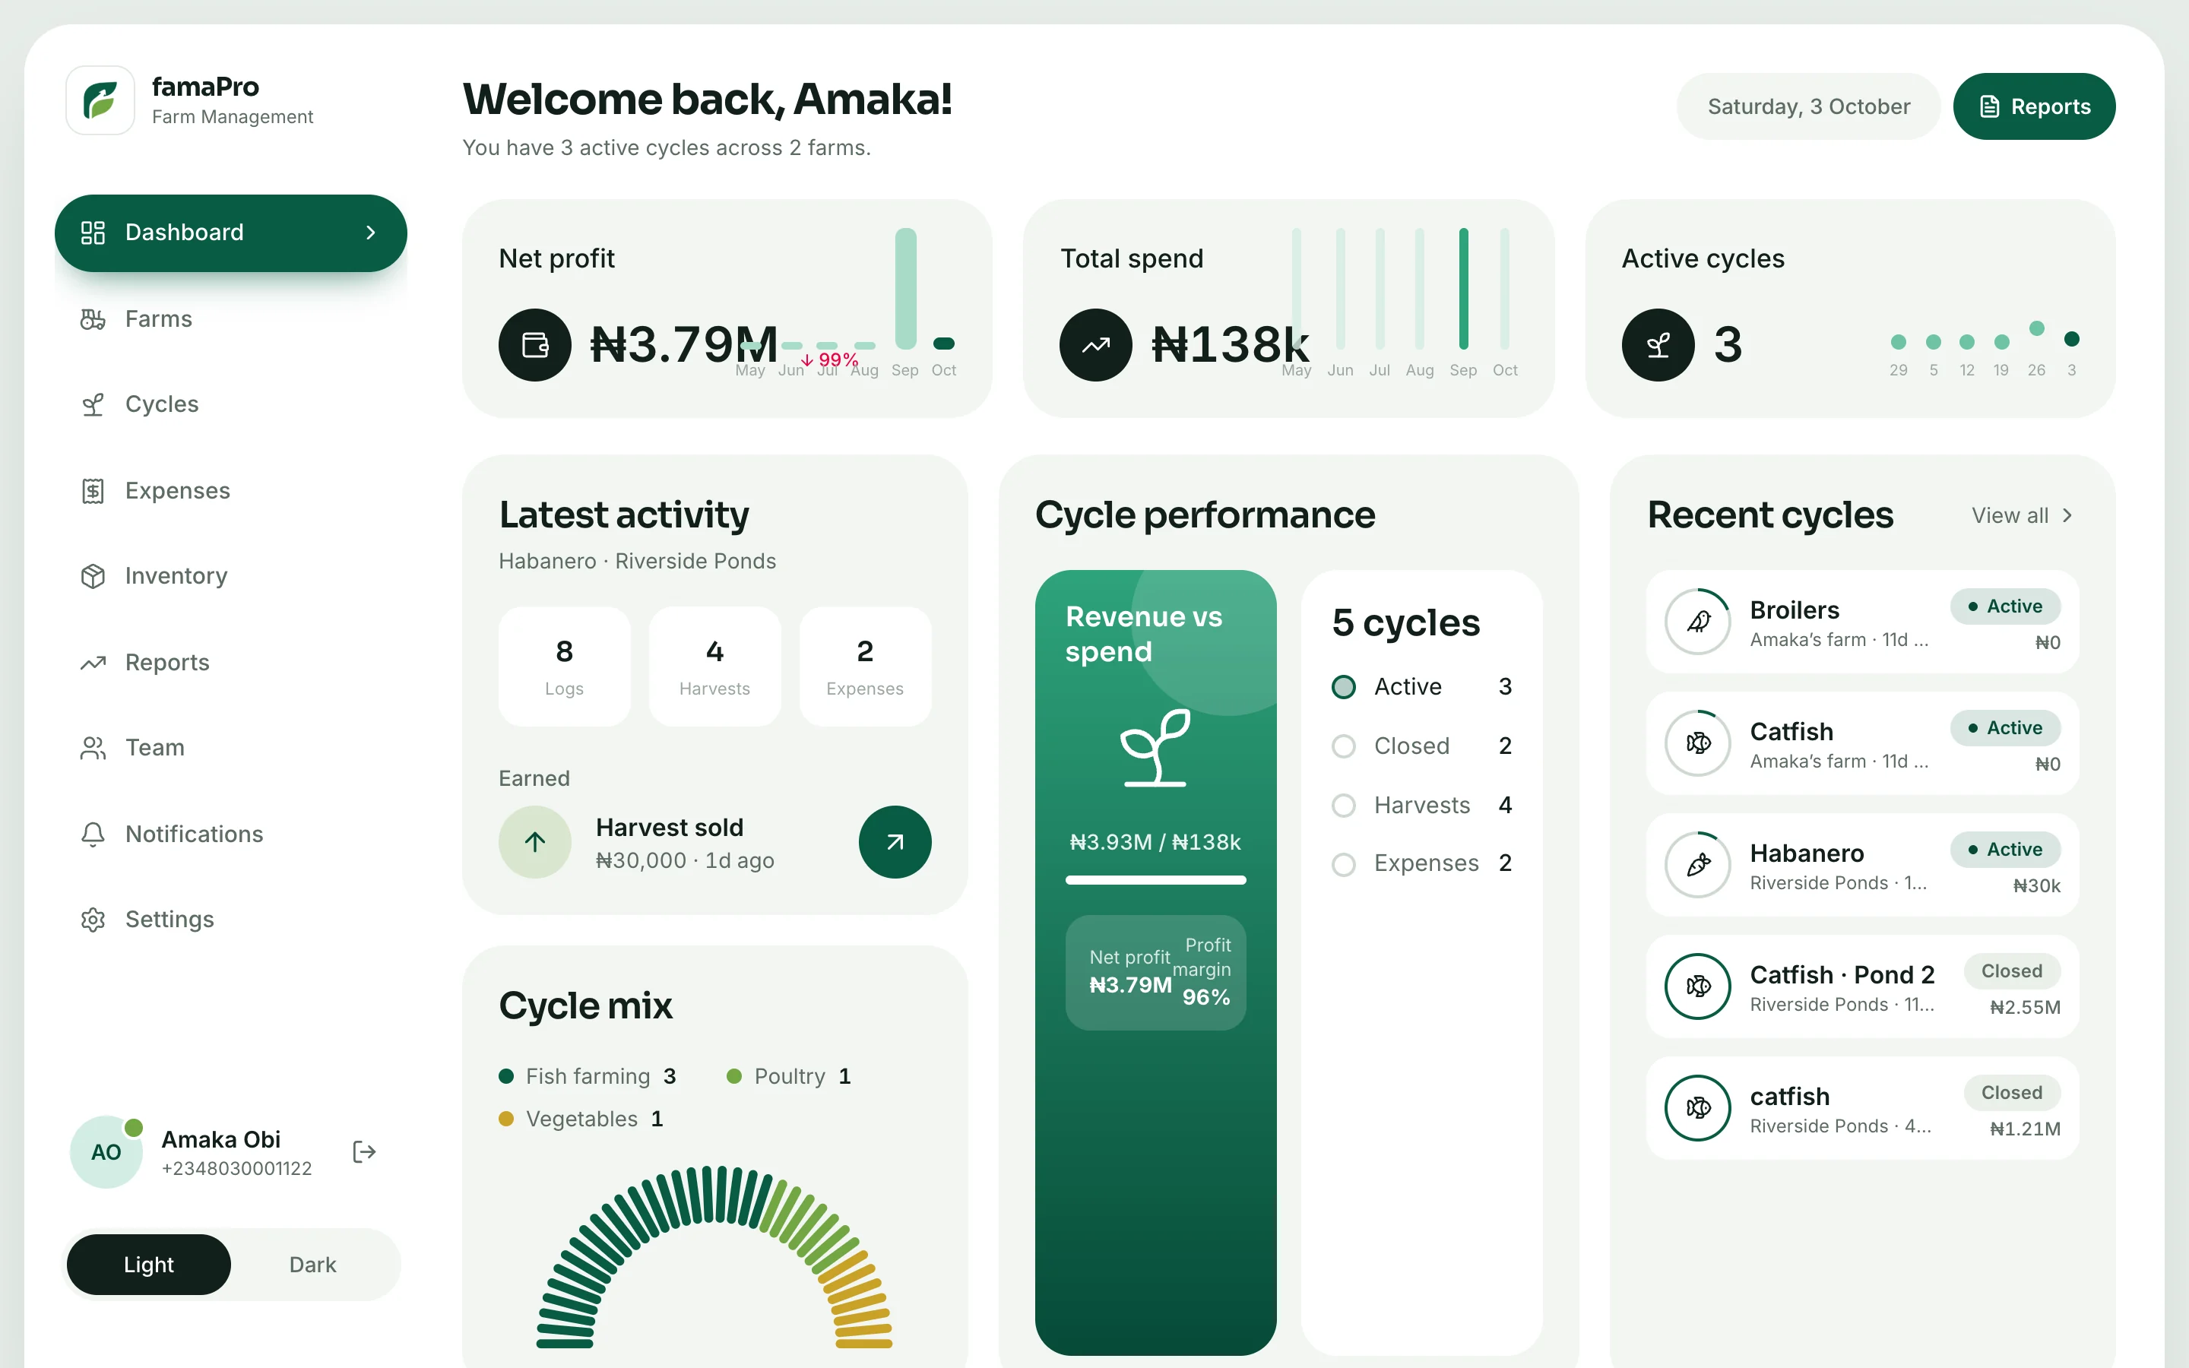The width and height of the screenshot is (2189, 1368).
Task: Click the chevron next to View all
Action: pyautogui.click(x=2067, y=516)
